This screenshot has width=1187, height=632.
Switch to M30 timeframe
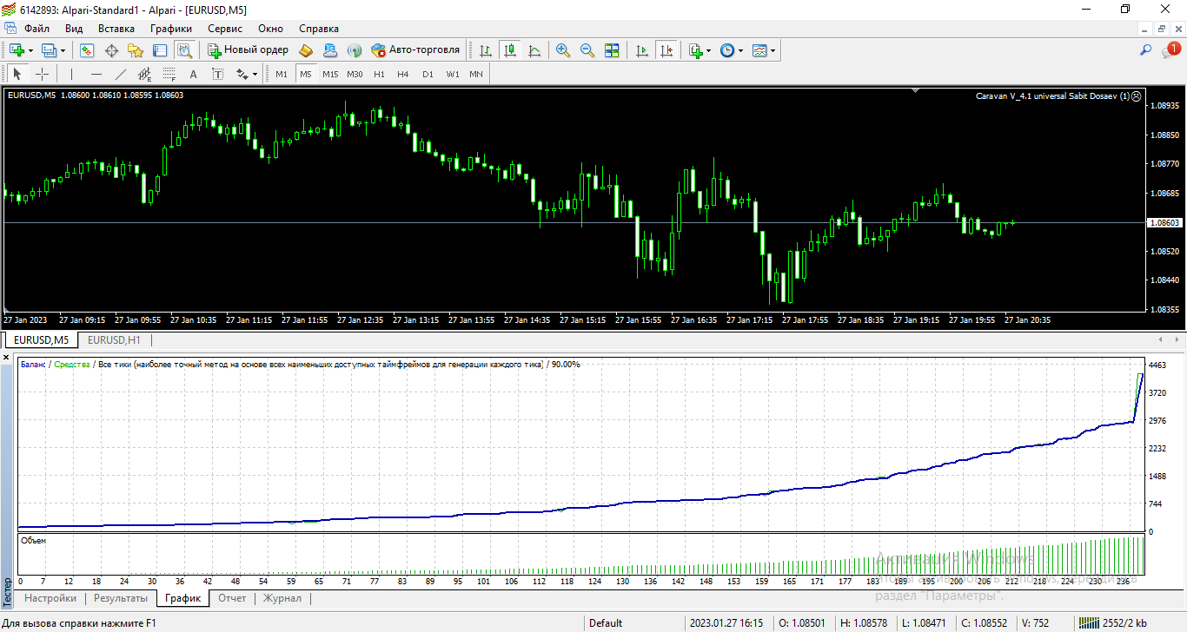(x=355, y=74)
